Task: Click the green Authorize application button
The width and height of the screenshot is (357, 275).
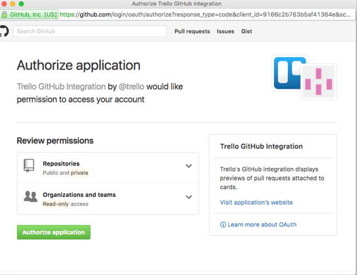Action: click(53, 232)
